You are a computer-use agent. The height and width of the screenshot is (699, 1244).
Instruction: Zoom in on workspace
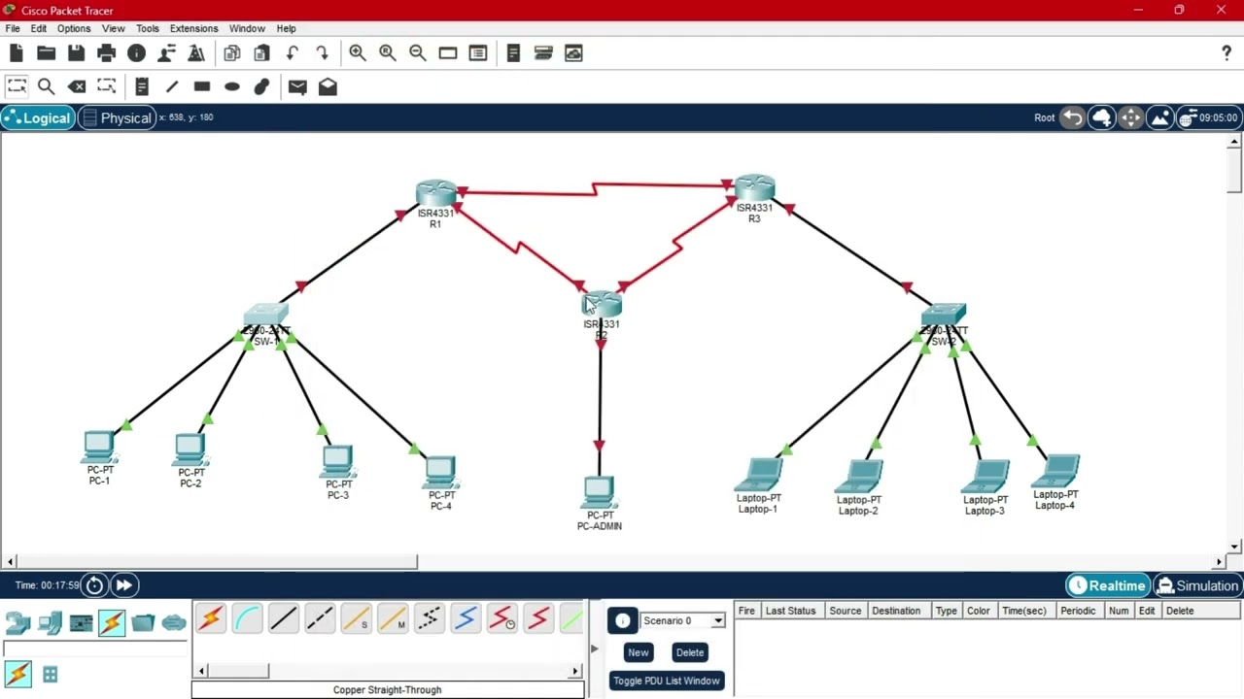click(358, 53)
